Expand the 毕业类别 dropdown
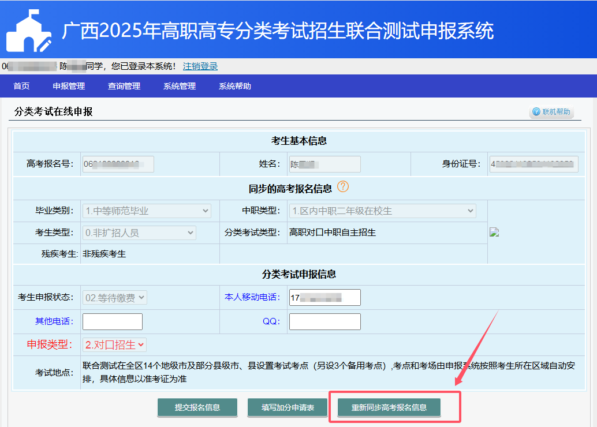Screen dimensions: 597x427 [x=147, y=211]
